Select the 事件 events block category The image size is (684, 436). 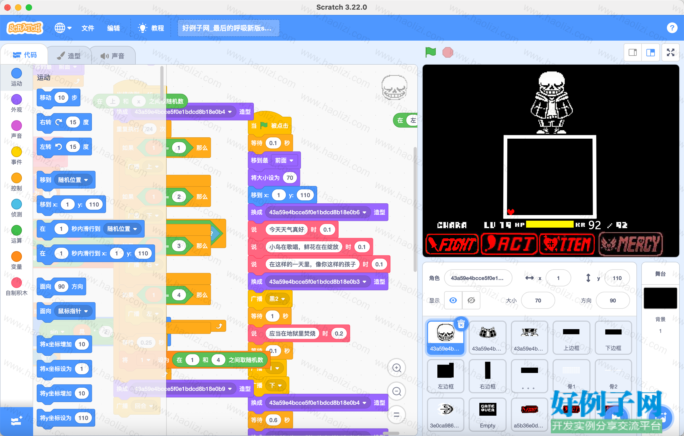(17, 156)
